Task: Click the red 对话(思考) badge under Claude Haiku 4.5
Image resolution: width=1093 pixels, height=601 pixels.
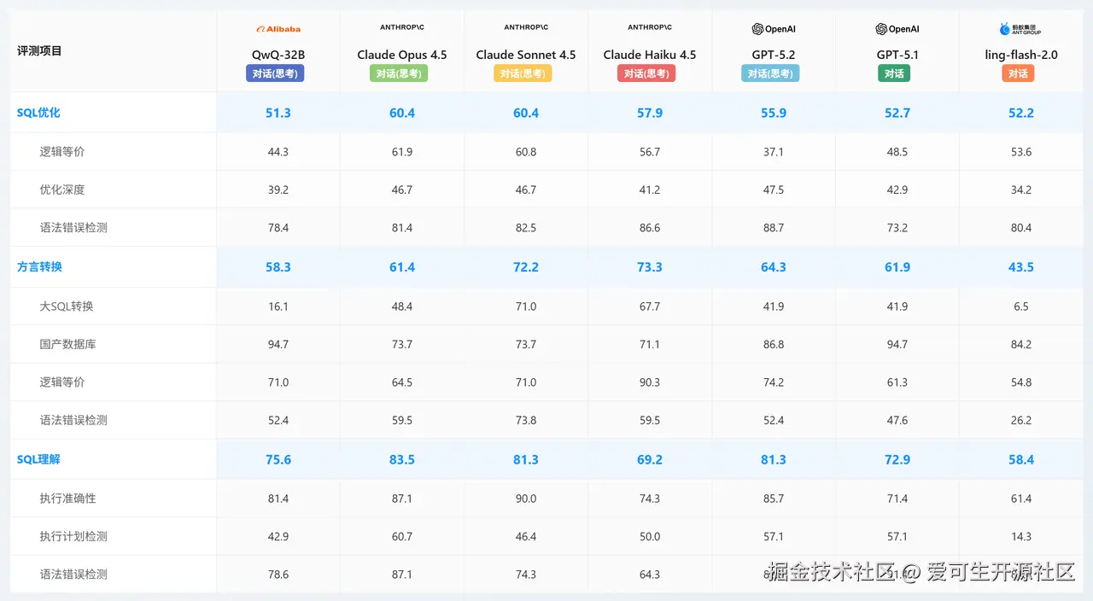Action: (x=646, y=73)
